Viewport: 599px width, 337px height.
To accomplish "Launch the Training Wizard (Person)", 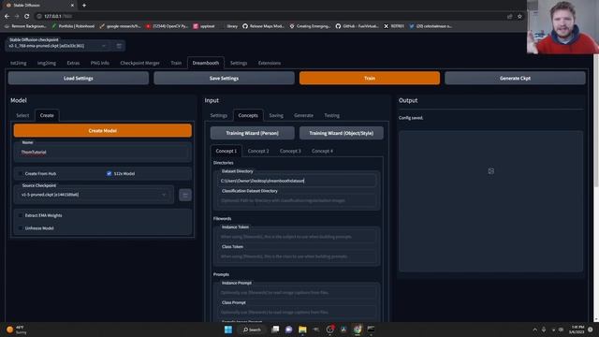I will [x=252, y=133].
